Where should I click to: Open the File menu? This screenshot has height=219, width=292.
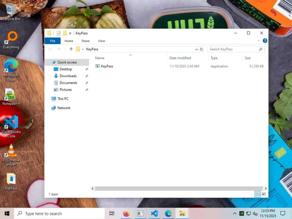pyautogui.click(x=52, y=41)
